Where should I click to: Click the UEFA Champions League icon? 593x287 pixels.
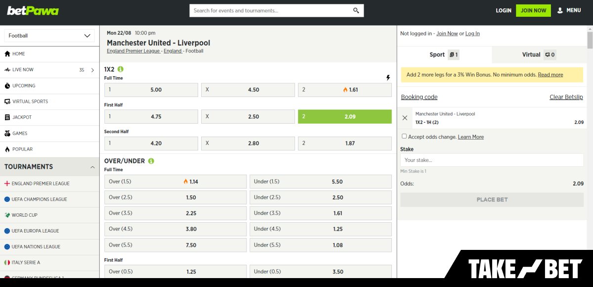click(7, 199)
